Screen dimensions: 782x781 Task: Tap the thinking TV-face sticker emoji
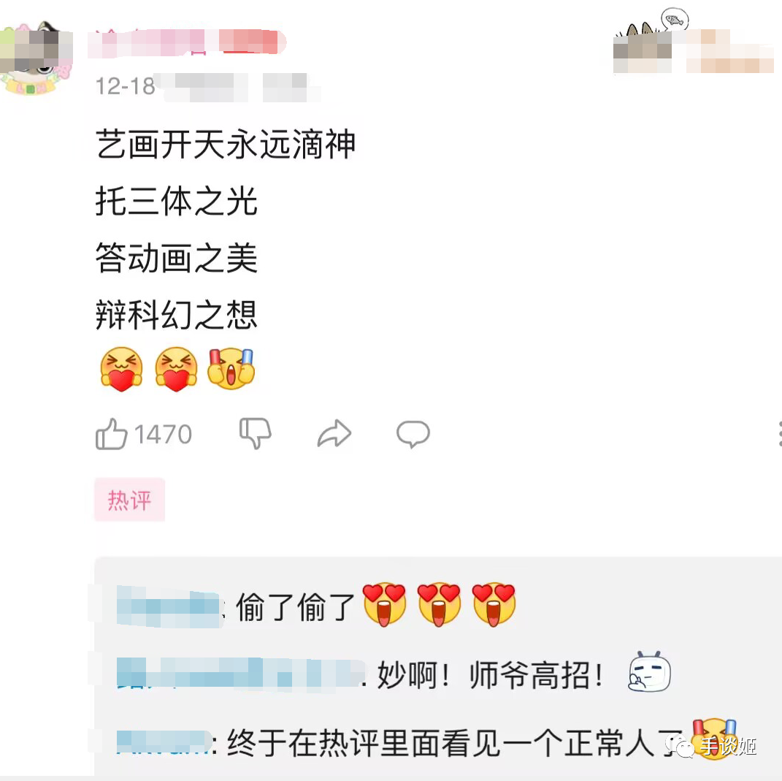(x=650, y=671)
